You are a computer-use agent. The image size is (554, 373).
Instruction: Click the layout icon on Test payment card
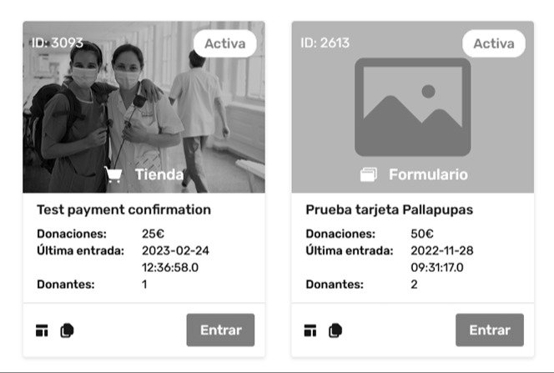pyautogui.click(x=42, y=330)
